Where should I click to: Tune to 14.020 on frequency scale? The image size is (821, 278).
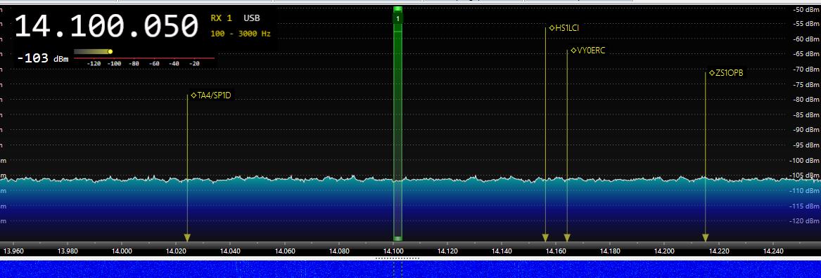tap(175, 251)
